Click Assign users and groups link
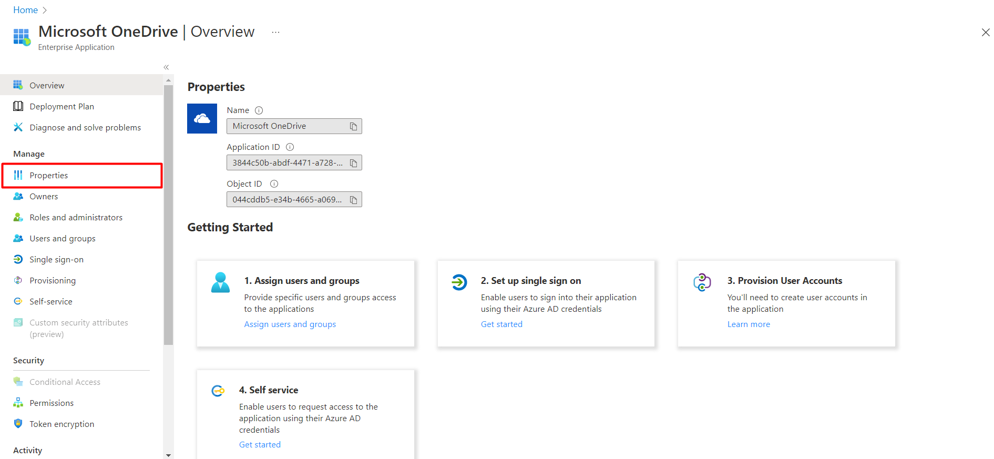 (x=290, y=324)
